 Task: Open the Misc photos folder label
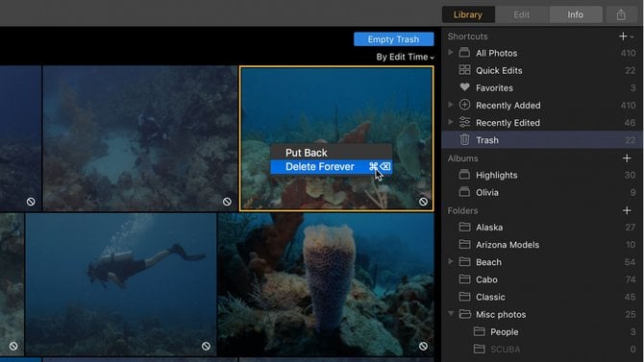501,314
